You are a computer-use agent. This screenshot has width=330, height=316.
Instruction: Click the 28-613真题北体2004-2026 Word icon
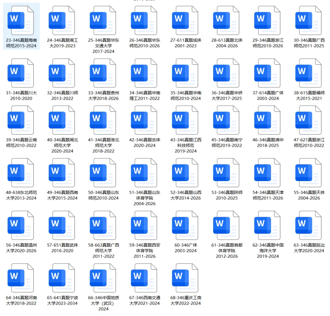click(x=226, y=20)
